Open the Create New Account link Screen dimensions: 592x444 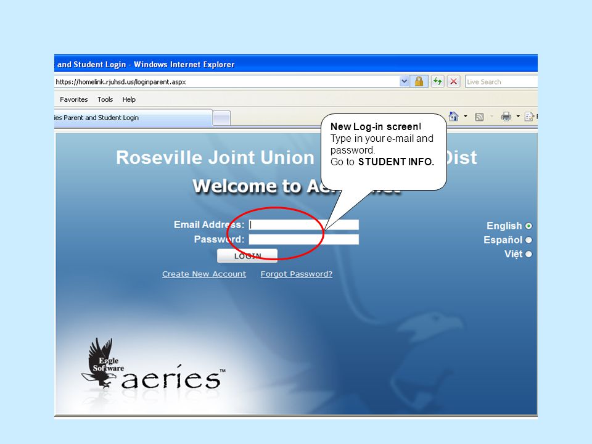(x=204, y=274)
